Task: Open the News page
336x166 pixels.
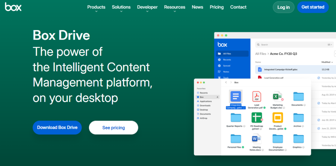Action: [197, 7]
